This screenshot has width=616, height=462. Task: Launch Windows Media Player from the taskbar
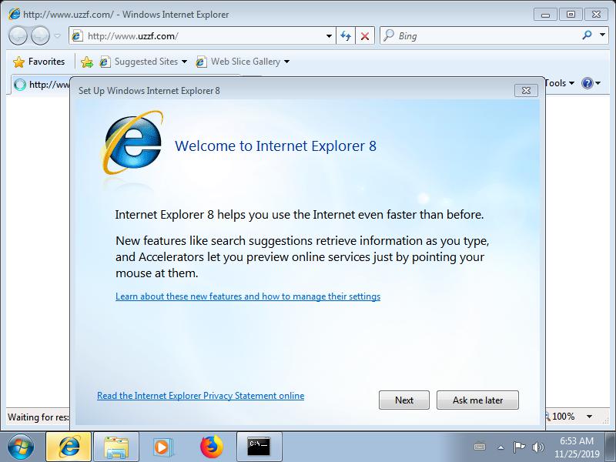pos(162,447)
